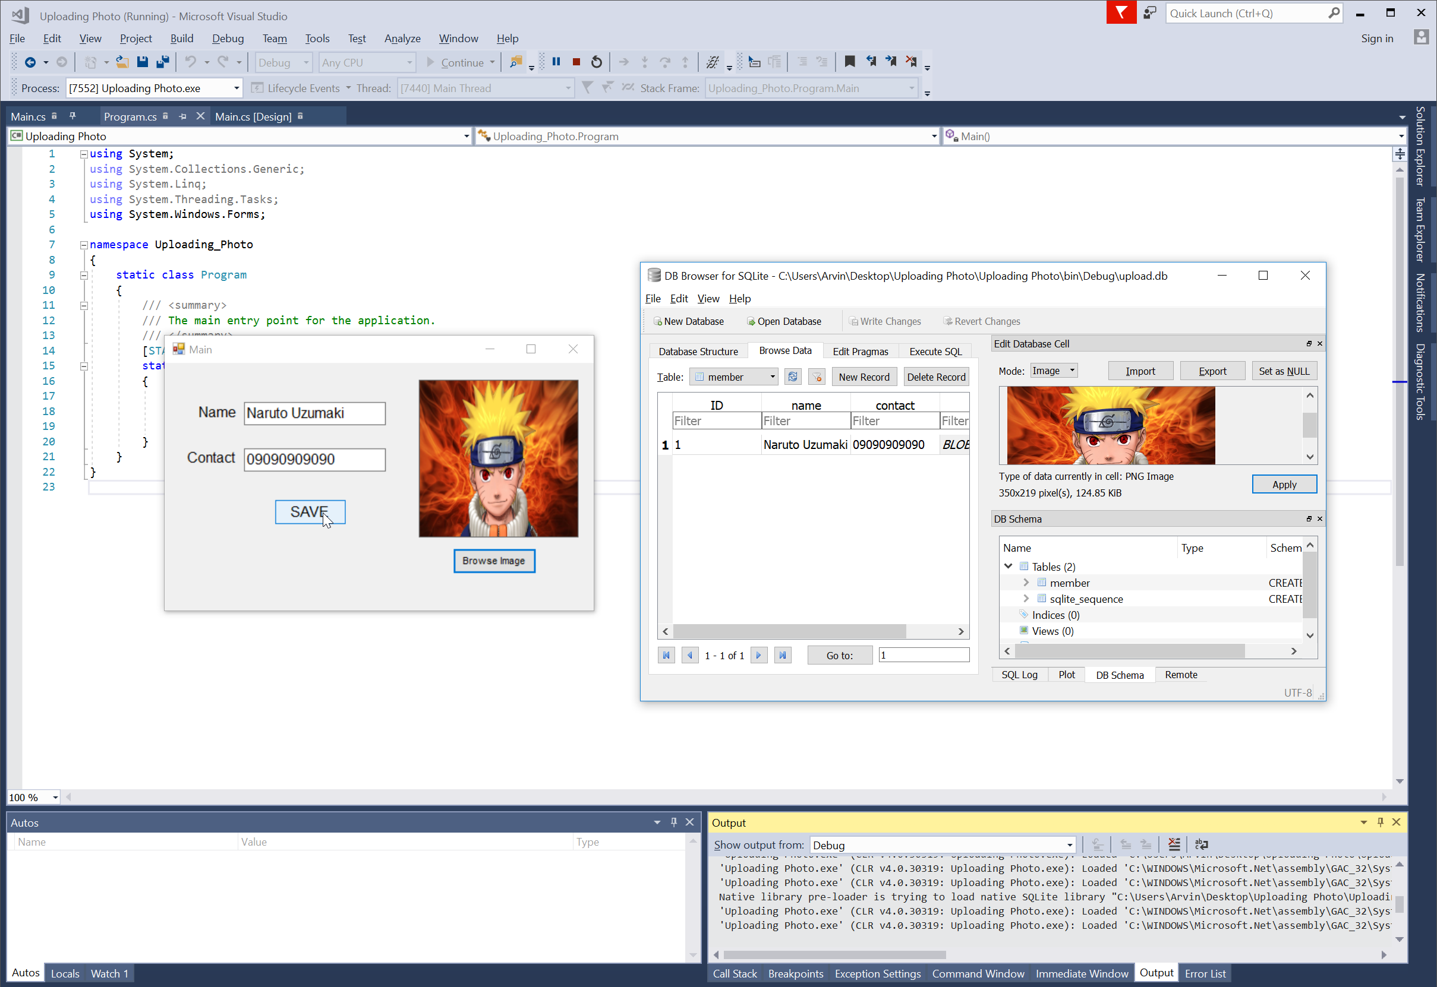Switch to Database Structure tab
The image size is (1437, 987).
(x=698, y=351)
